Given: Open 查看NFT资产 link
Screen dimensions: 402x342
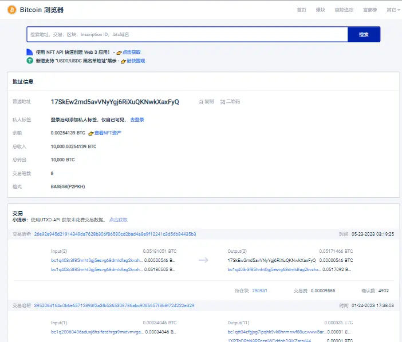Looking at the screenshot, I should (x=108, y=133).
